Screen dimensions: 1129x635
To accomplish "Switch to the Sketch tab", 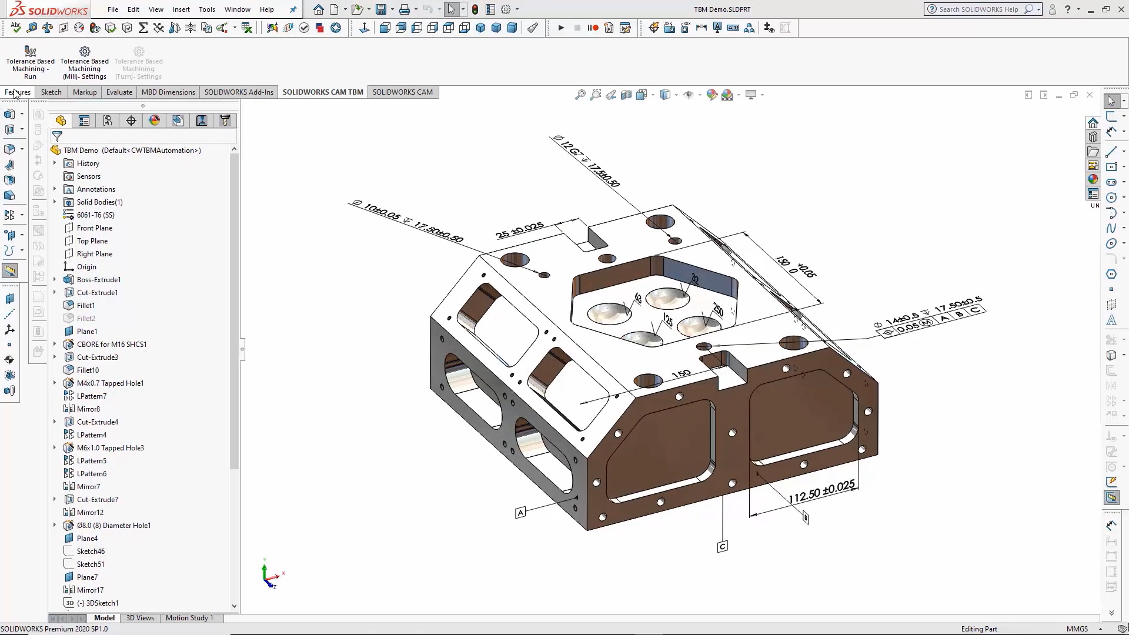I will (51, 92).
